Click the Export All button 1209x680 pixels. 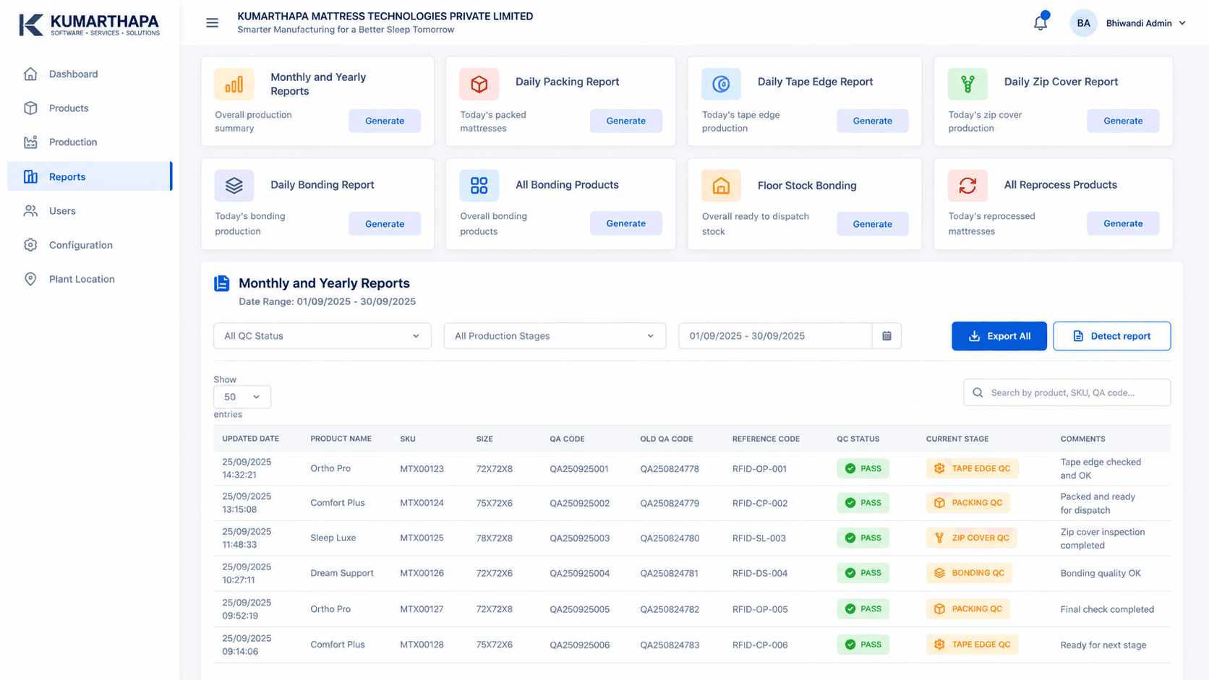[x=999, y=336]
